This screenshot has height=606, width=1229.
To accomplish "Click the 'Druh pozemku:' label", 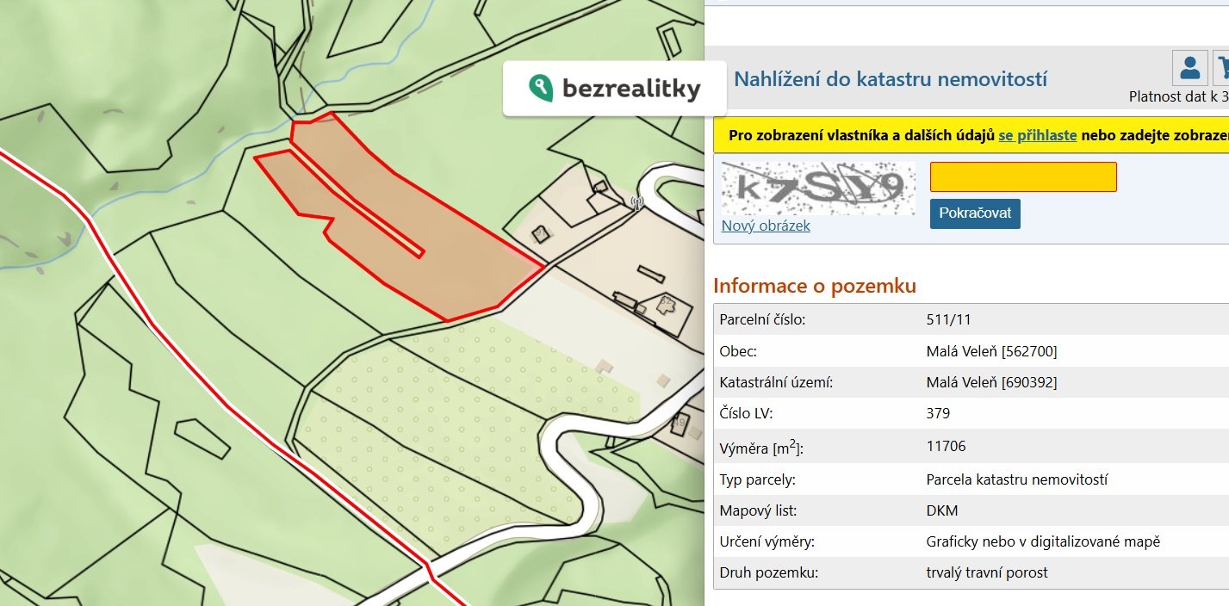I will coord(769,572).
